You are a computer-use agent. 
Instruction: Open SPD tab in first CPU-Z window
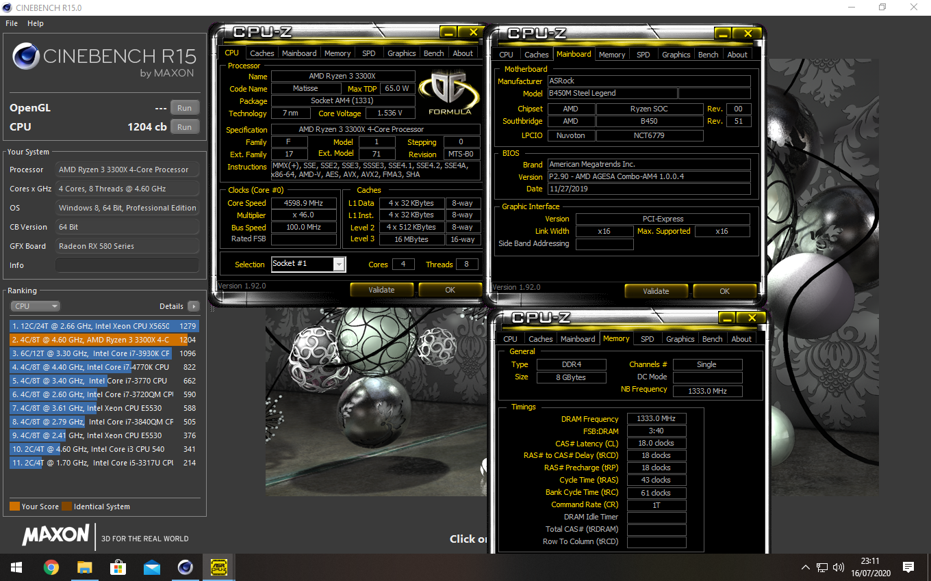[x=369, y=53]
